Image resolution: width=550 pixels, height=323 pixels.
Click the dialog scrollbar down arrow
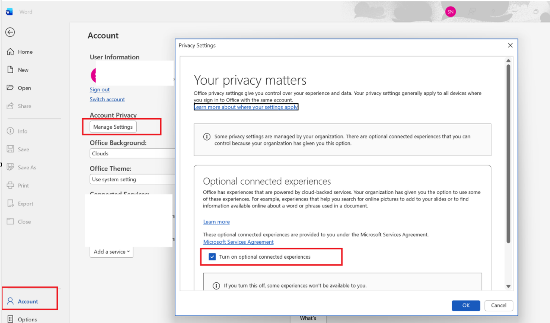[x=508, y=287]
